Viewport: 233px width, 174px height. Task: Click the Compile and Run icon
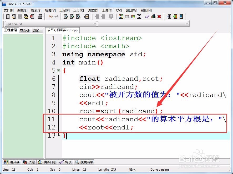pos(133,17)
